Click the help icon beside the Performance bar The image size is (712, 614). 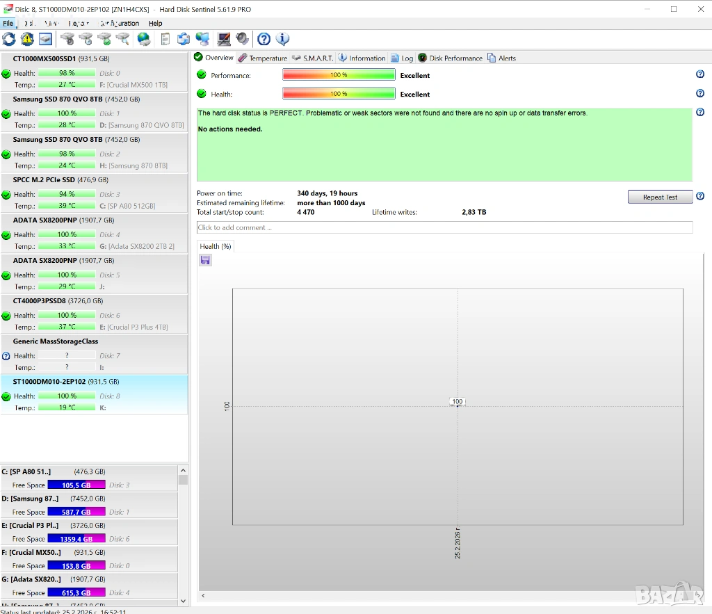coord(700,74)
